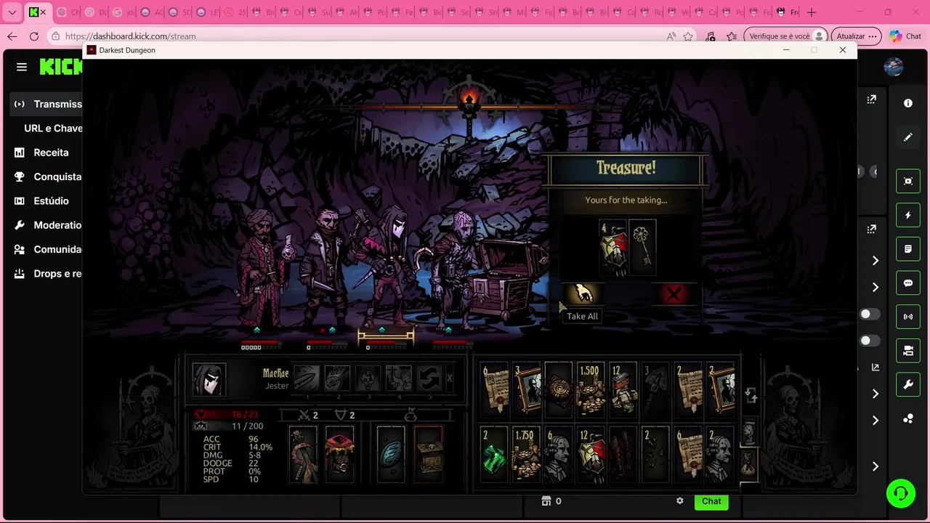The width and height of the screenshot is (930, 523).
Task: Select the 1,500 gold stack in inventory
Action: click(589, 391)
